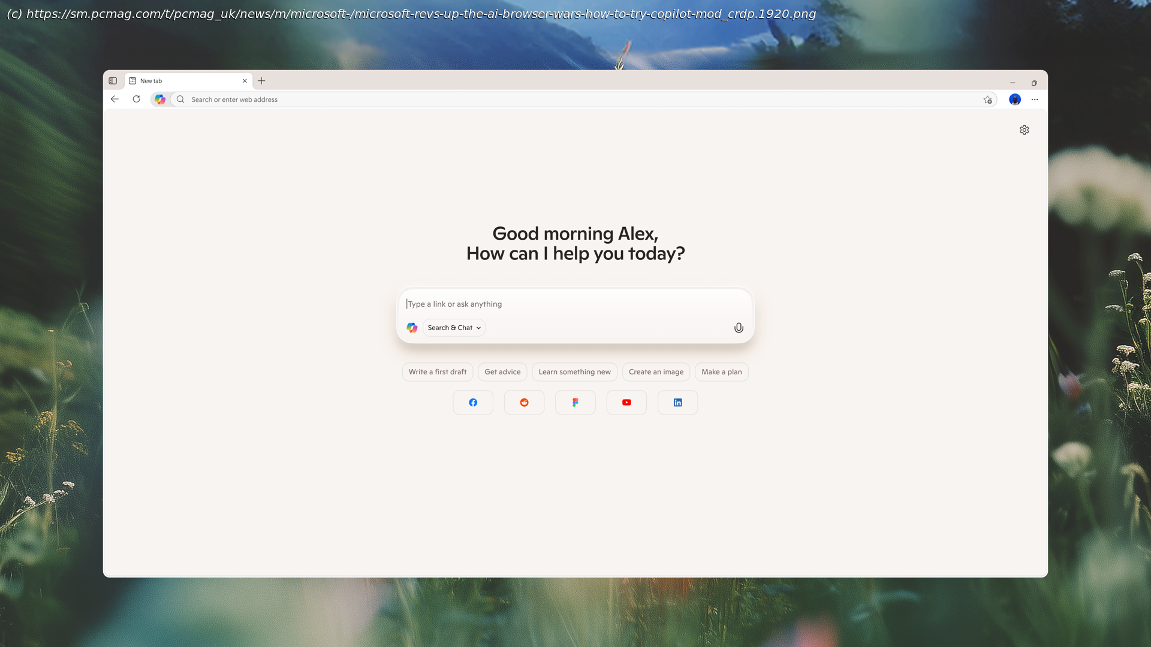Viewport: 1151px width, 647px height.
Task: Expand the Search & Chat dropdown
Action: coord(454,328)
